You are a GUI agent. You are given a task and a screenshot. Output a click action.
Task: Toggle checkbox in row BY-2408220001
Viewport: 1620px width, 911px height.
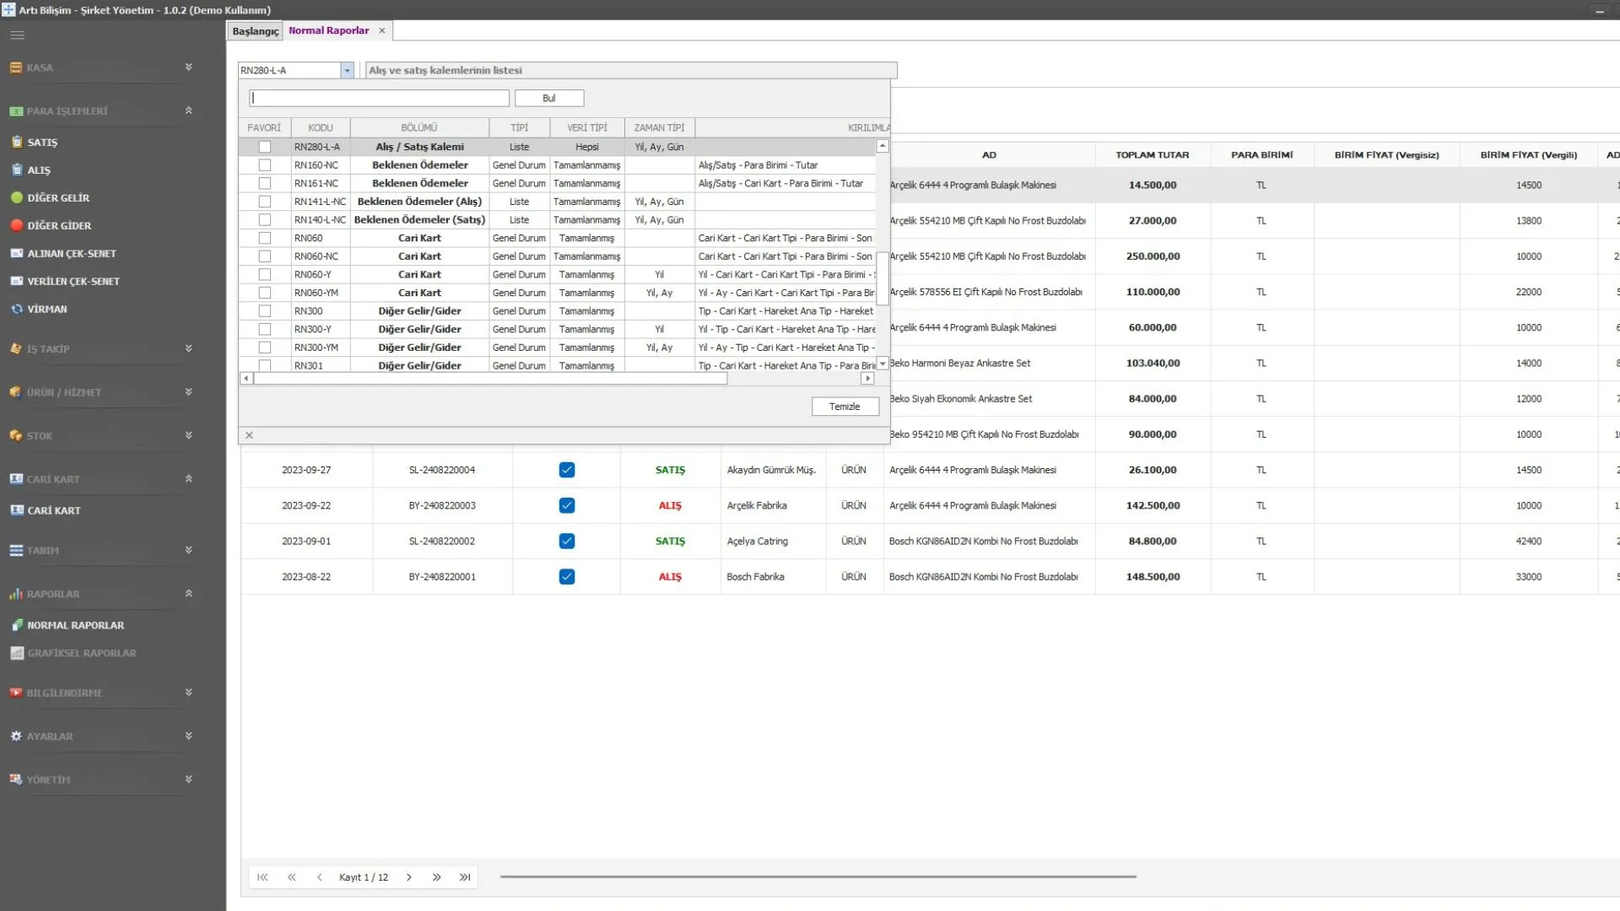pyautogui.click(x=567, y=577)
